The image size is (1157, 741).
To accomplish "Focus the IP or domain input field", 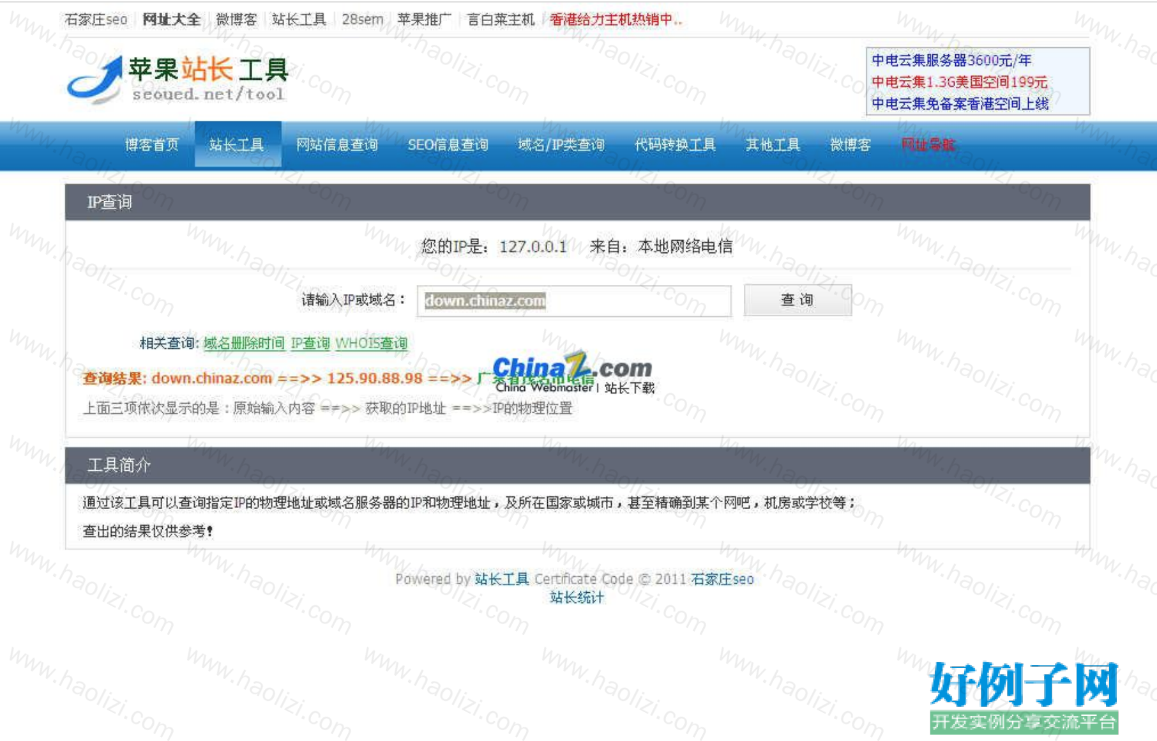I will pos(574,301).
